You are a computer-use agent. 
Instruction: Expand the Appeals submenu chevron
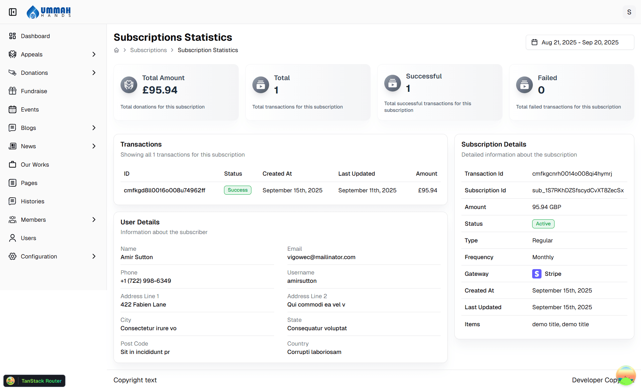[x=94, y=54]
